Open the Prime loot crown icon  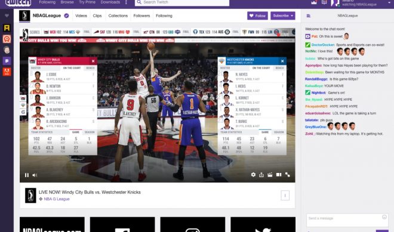click(x=314, y=2)
